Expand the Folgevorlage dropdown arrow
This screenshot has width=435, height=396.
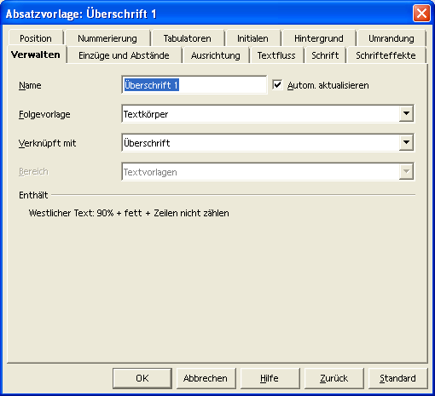[x=406, y=113]
